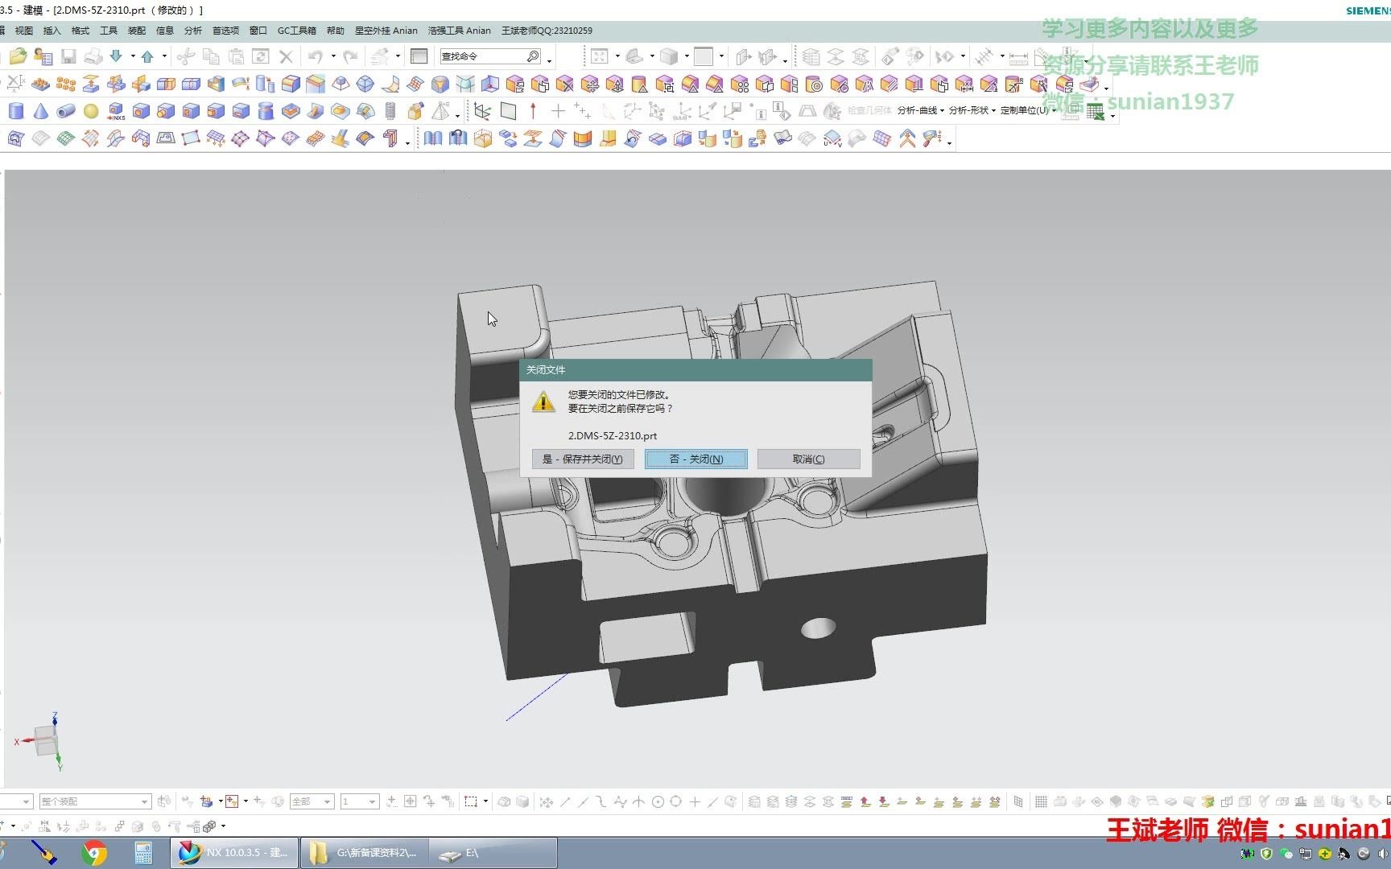1391x869 pixels.
Task: Click the Fit view icon
Action: click(599, 56)
